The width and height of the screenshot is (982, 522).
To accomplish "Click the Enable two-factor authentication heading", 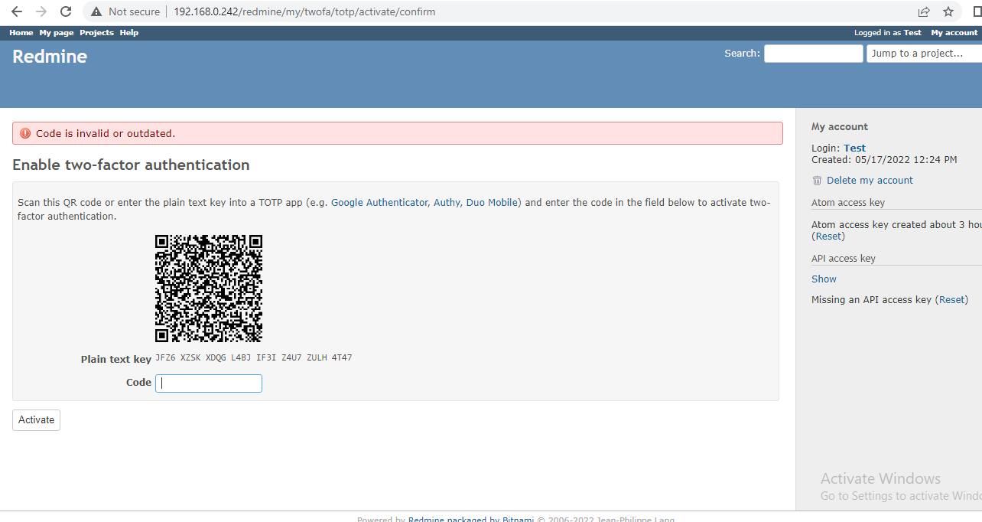I will pyautogui.click(x=131, y=165).
